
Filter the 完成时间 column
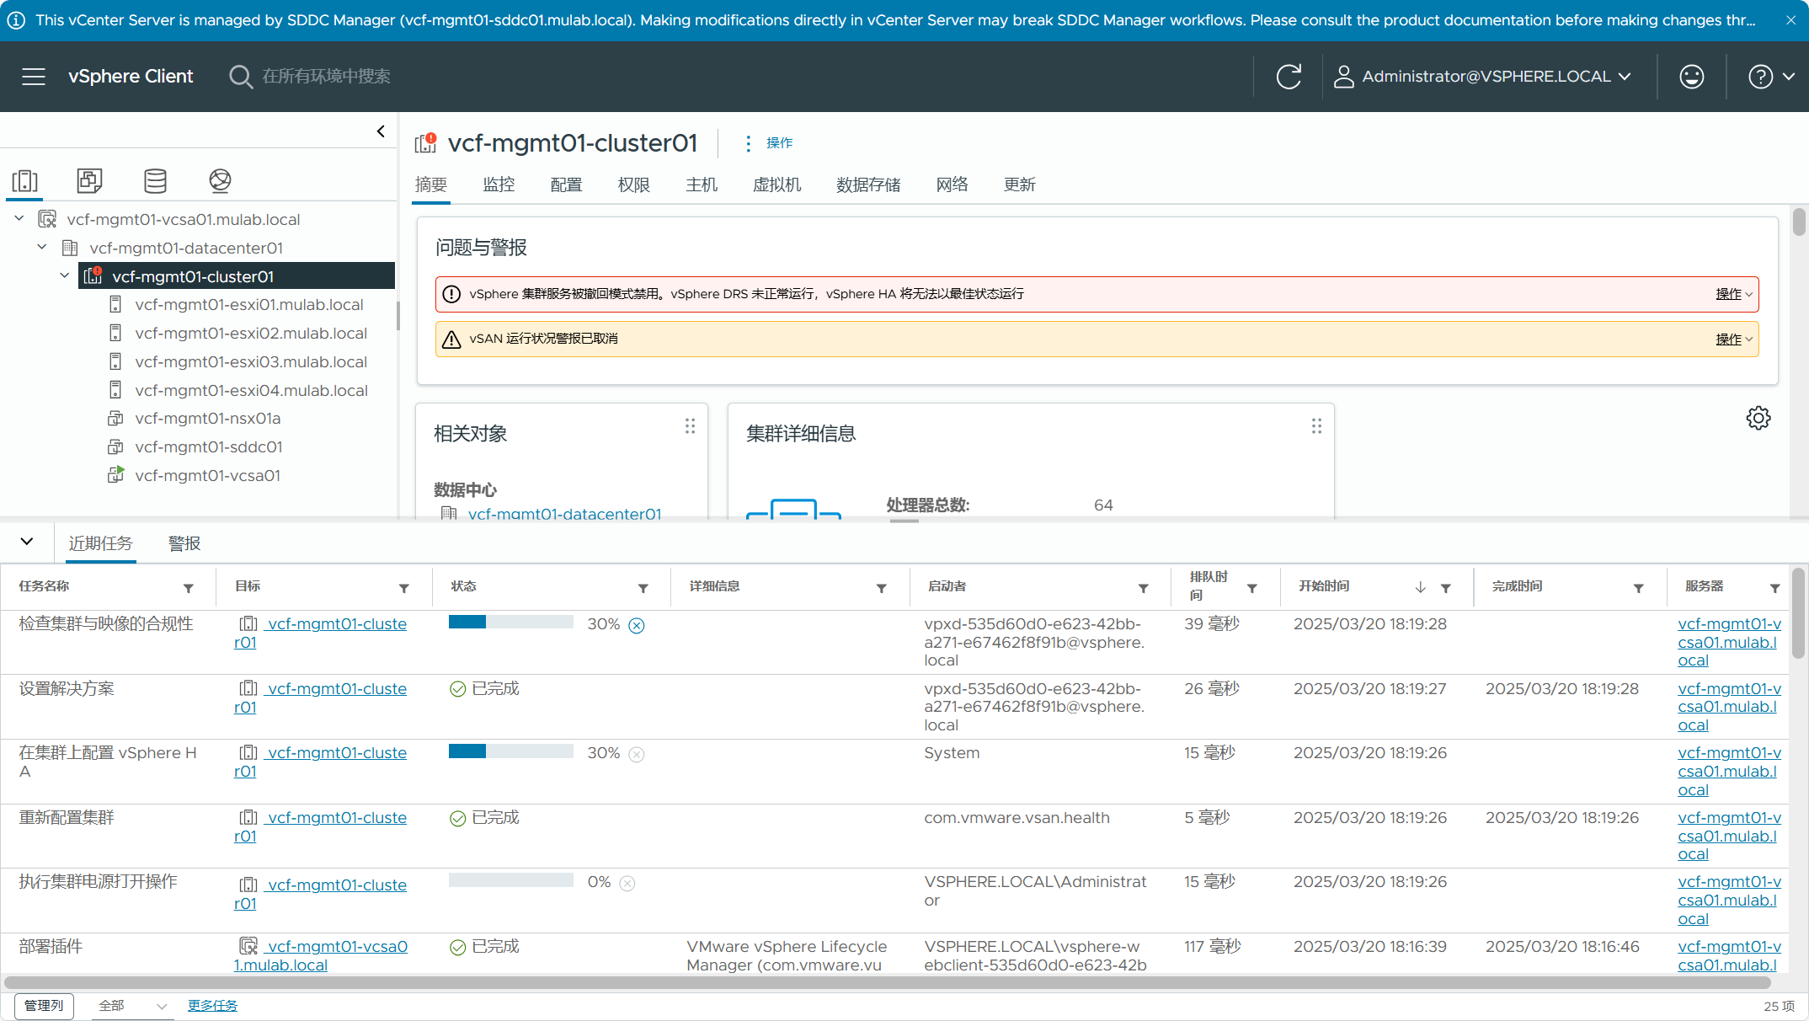(1639, 588)
